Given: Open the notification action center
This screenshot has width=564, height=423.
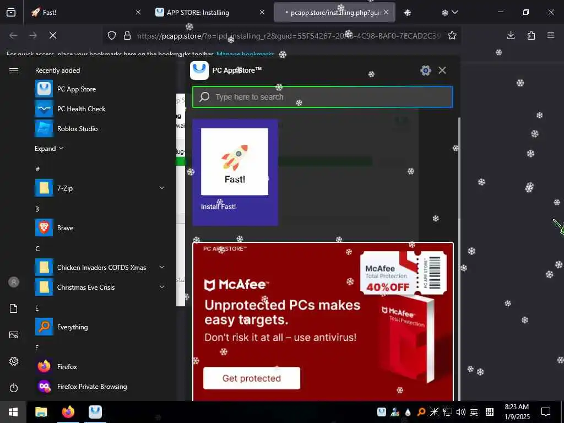Looking at the screenshot, I should pyautogui.click(x=546, y=412).
